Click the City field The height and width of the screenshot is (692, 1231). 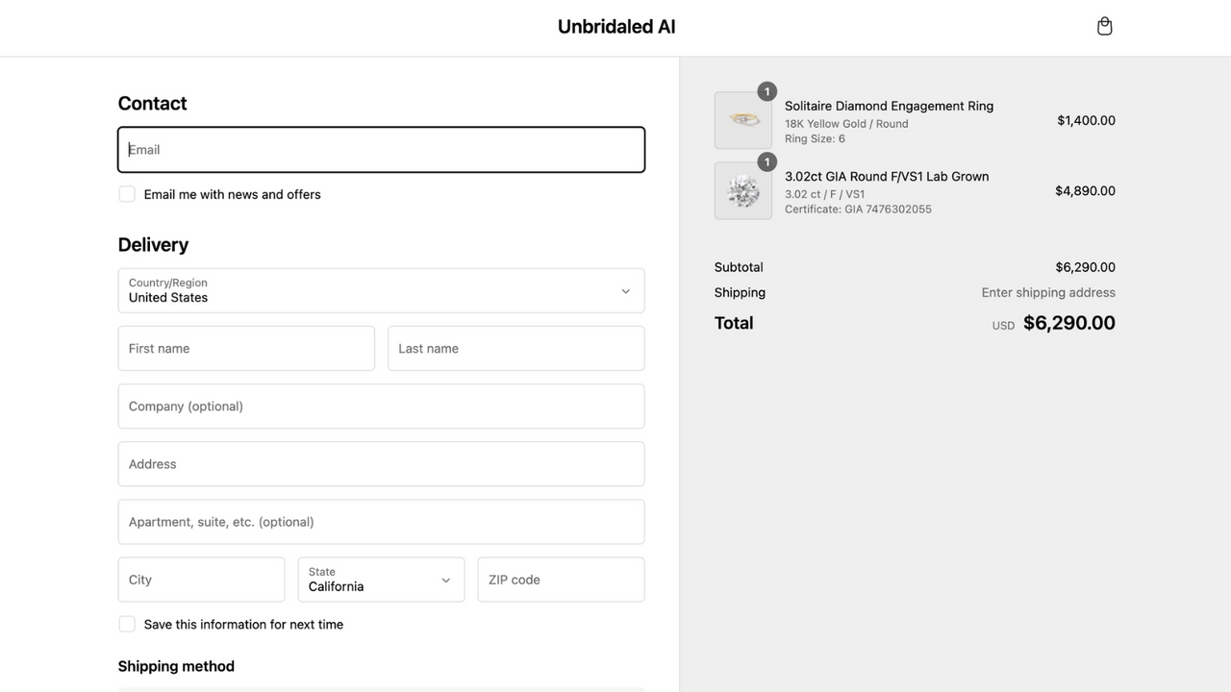click(x=201, y=580)
